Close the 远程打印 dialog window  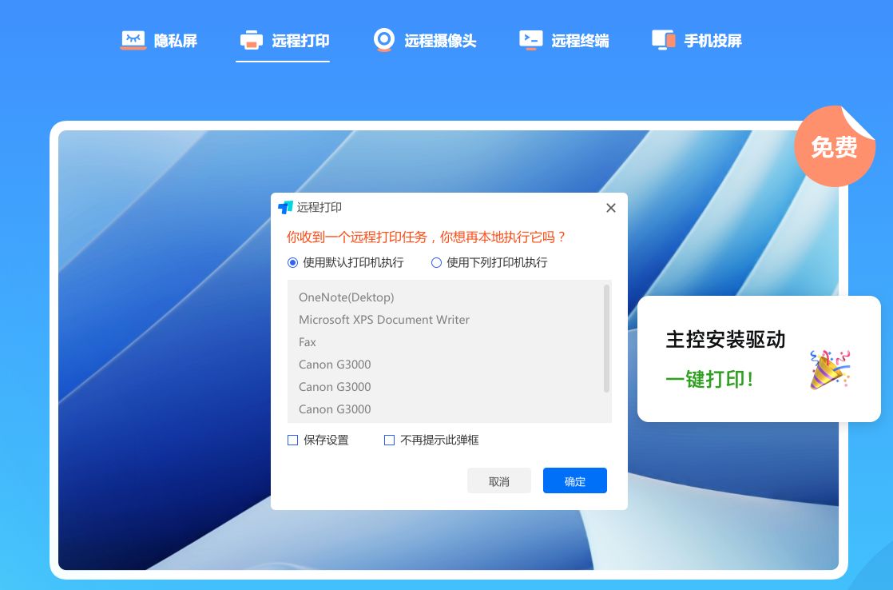tap(611, 208)
